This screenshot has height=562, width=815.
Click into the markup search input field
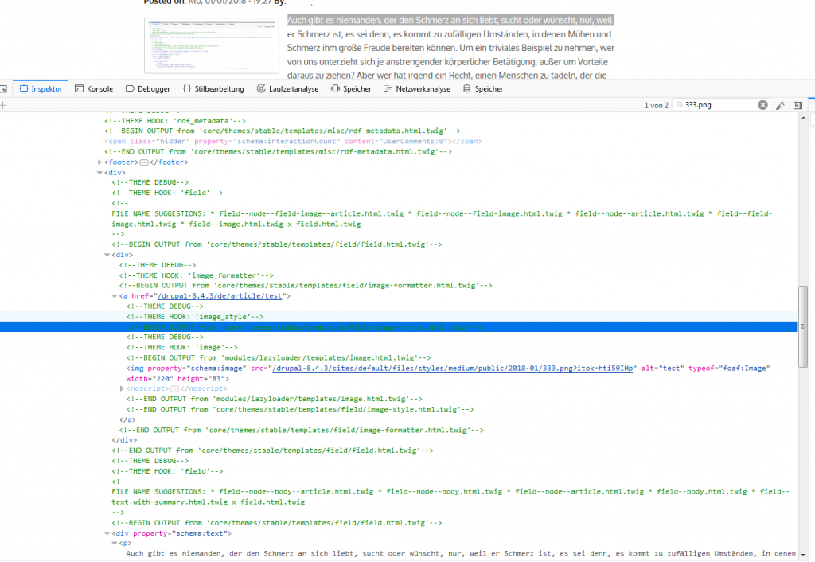[x=716, y=105]
